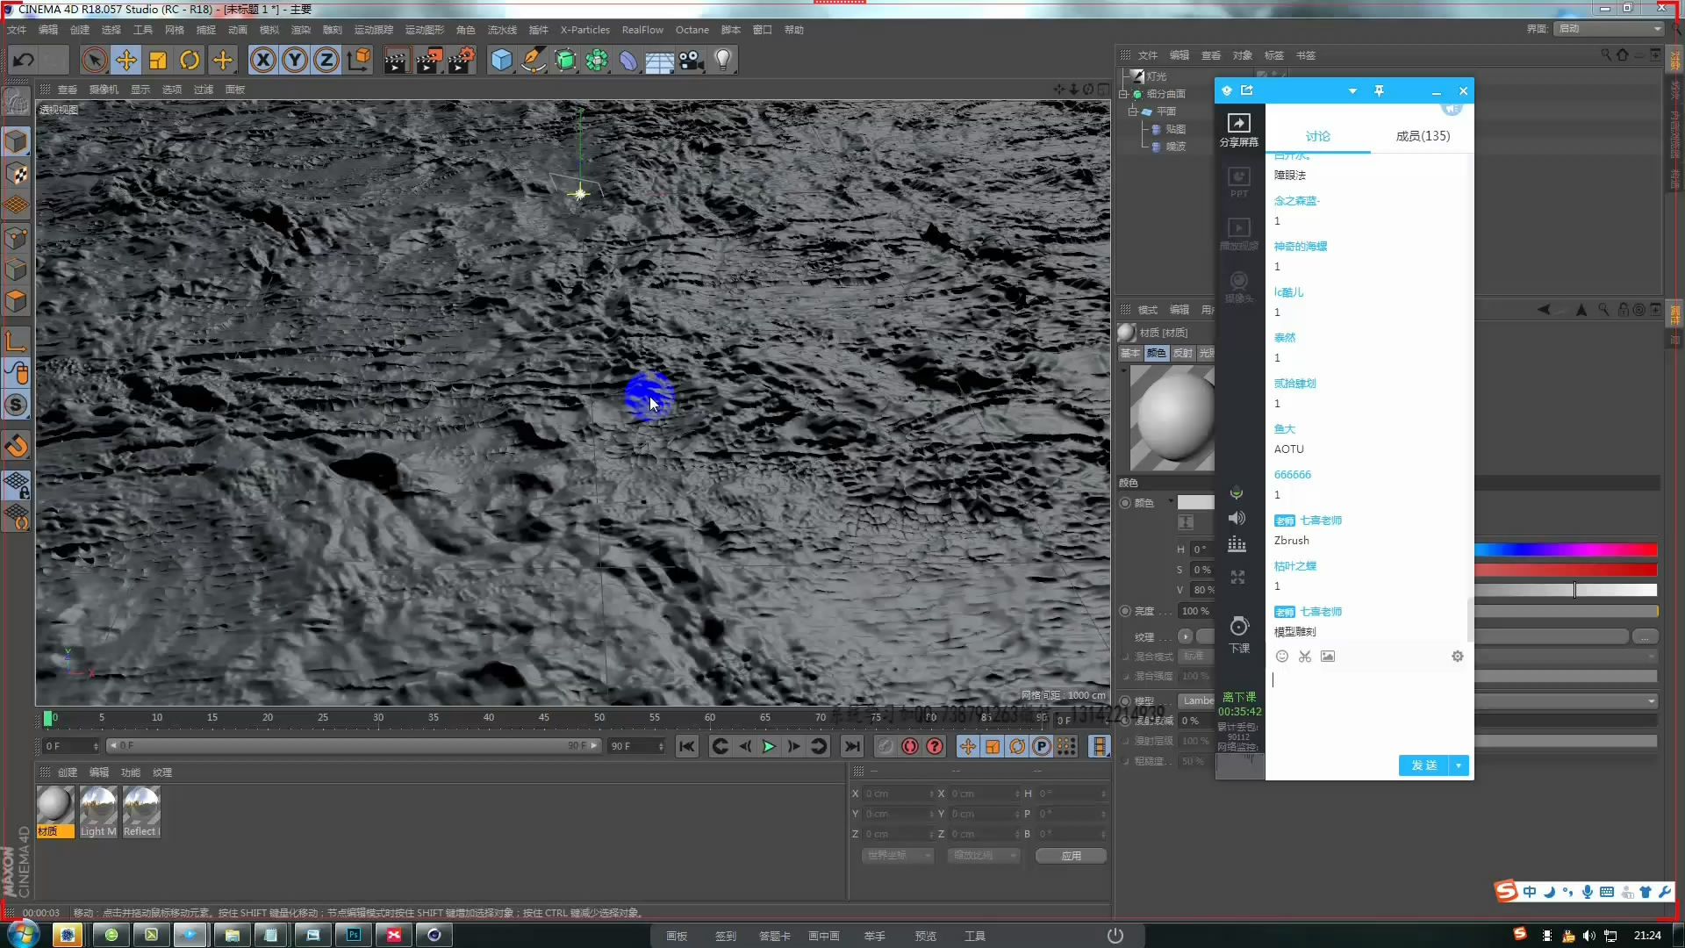
Task: Open the X-Particles menu
Action: click(x=584, y=30)
